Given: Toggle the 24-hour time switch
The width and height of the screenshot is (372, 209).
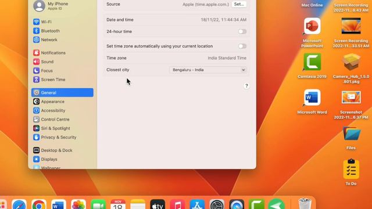Looking at the screenshot, I should pos(242,31).
